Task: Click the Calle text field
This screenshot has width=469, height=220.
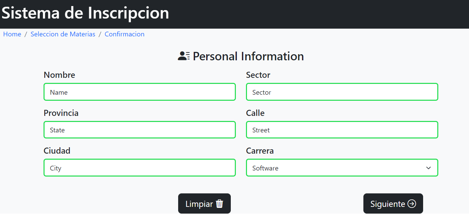Action: [x=342, y=130]
